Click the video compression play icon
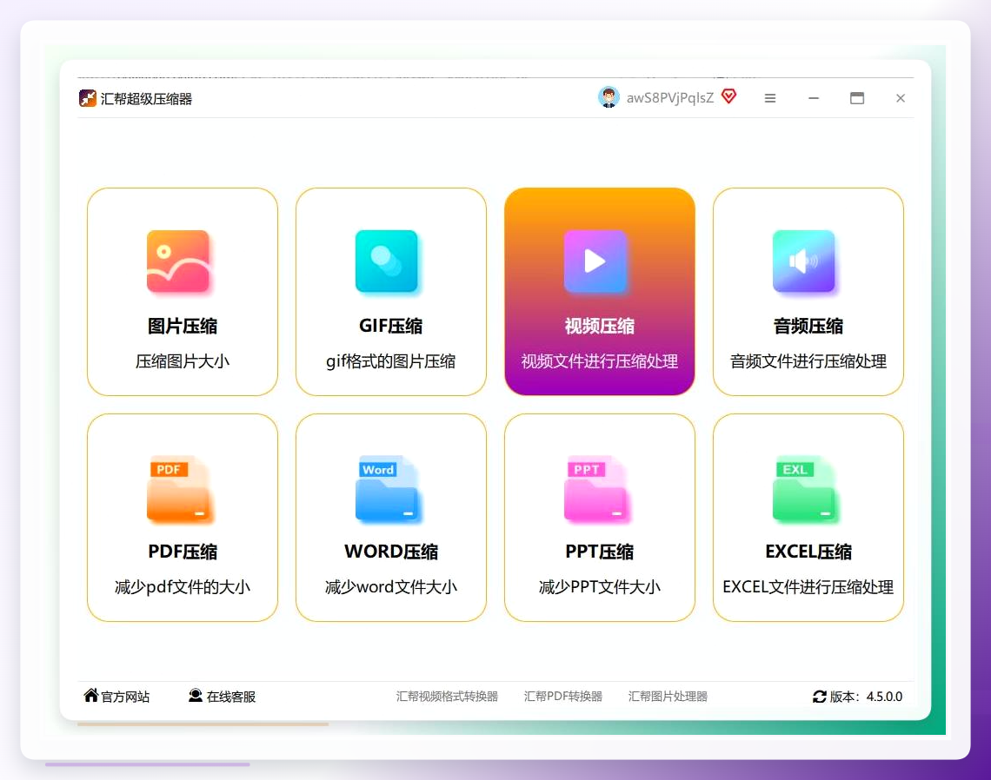This screenshot has height=780, width=991. click(x=595, y=261)
